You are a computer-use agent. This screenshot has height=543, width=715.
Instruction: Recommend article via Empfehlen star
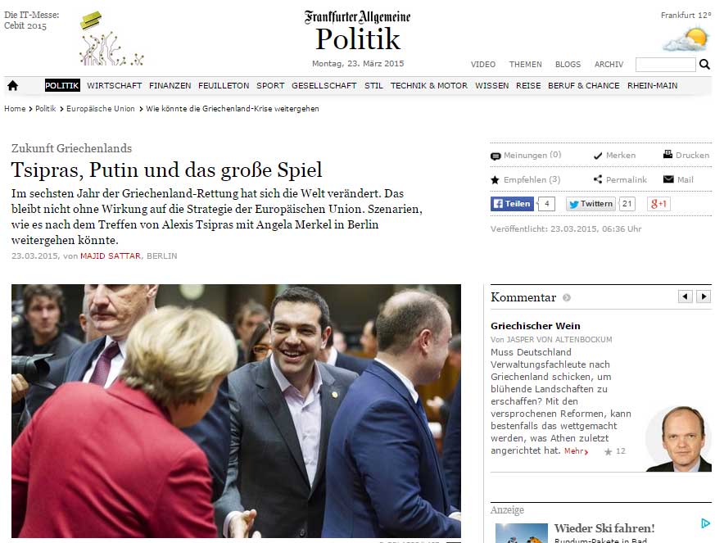[x=495, y=179]
